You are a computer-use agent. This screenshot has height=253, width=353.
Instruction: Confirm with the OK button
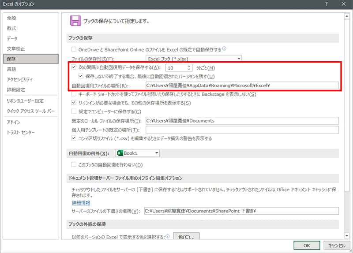pyautogui.click(x=307, y=246)
